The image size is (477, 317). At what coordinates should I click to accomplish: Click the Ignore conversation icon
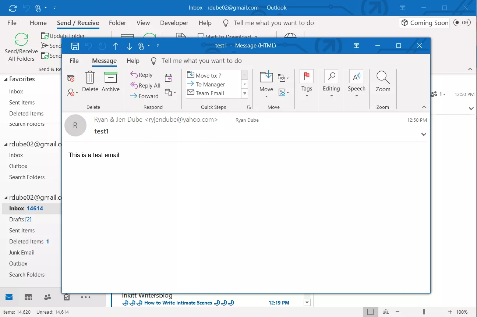(x=71, y=78)
